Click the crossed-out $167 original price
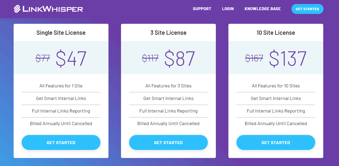 254,58
